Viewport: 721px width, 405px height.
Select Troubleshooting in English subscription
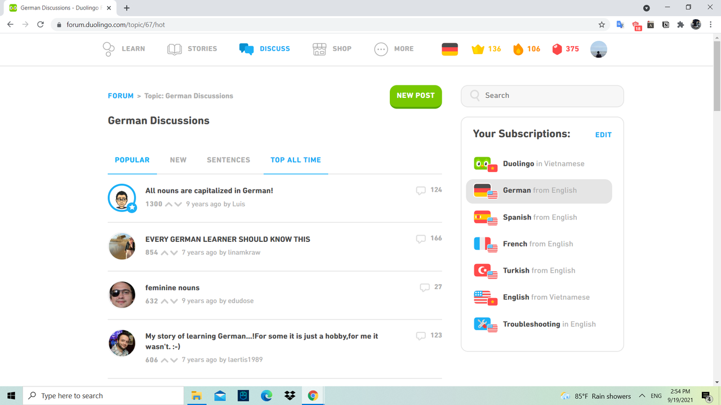tap(539, 324)
